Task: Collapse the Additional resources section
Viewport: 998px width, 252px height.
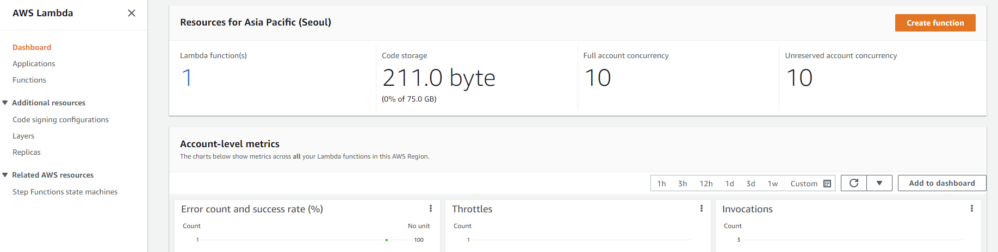Action: [x=5, y=103]
